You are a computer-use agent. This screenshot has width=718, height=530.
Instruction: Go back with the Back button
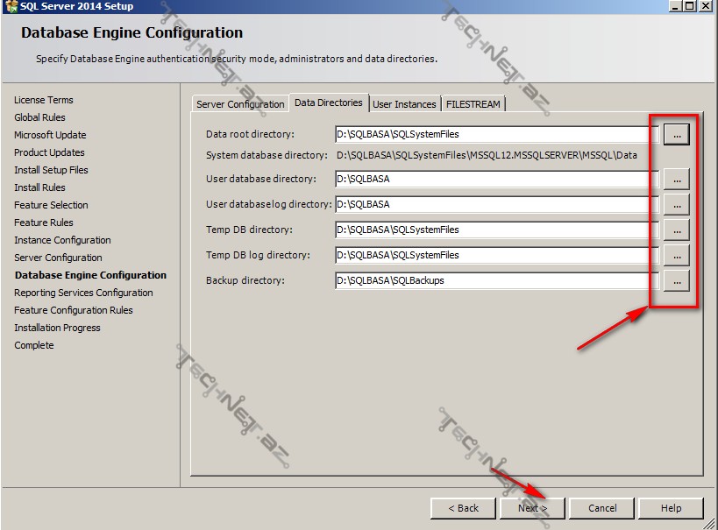pos(463,508)
